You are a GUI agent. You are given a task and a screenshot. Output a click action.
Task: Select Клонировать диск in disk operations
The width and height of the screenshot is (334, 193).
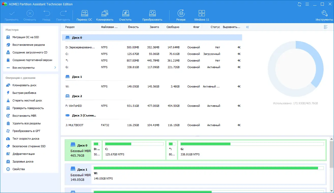tap(21, 85)
